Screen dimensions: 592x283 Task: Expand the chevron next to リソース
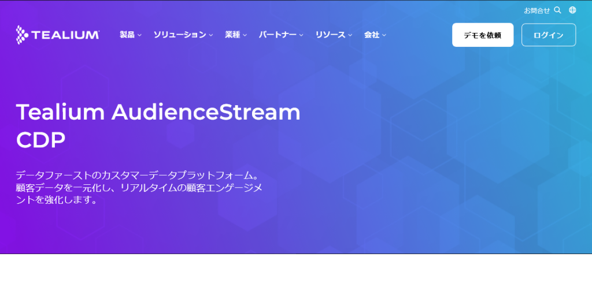(x=350, y=35)
